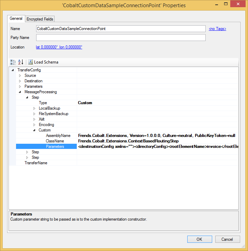The image size is (248, 251).
Task: Open the no Tags link
Action: pos(217,29)
